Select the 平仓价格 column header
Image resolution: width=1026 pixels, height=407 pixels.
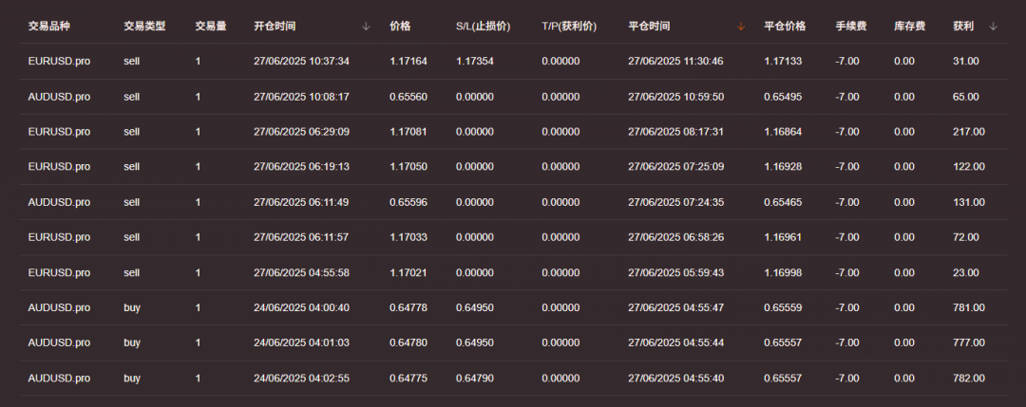785,27
